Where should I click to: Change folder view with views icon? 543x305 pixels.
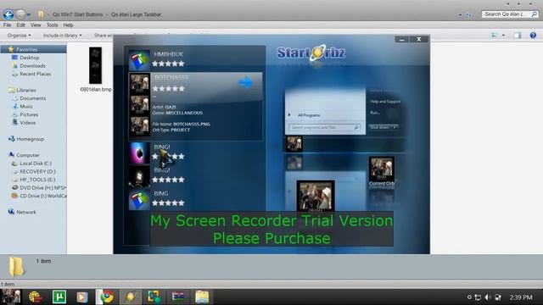tap(495, 35)
